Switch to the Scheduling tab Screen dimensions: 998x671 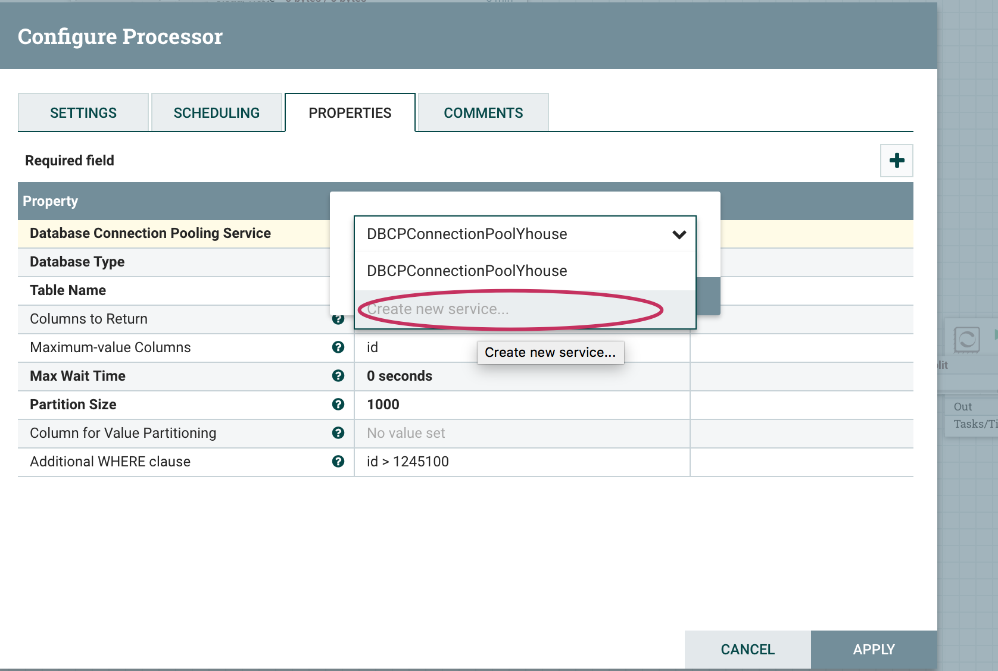coord(217,112)
